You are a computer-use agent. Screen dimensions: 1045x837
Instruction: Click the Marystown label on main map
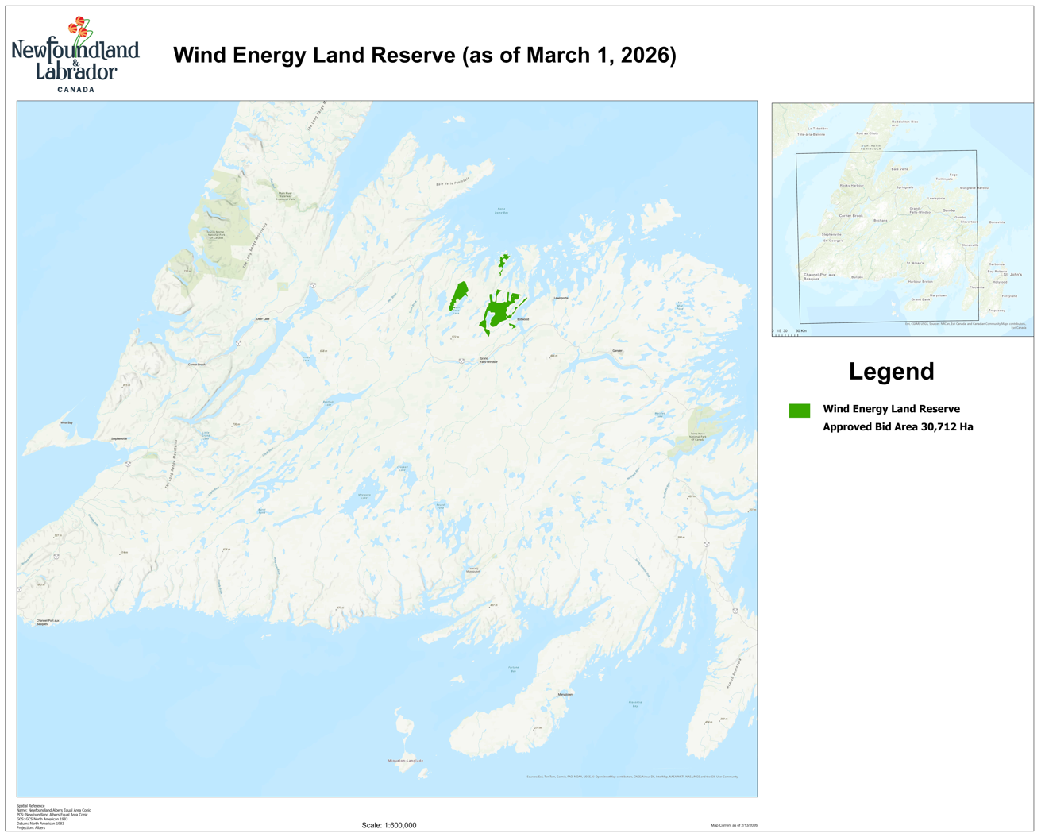565,695
